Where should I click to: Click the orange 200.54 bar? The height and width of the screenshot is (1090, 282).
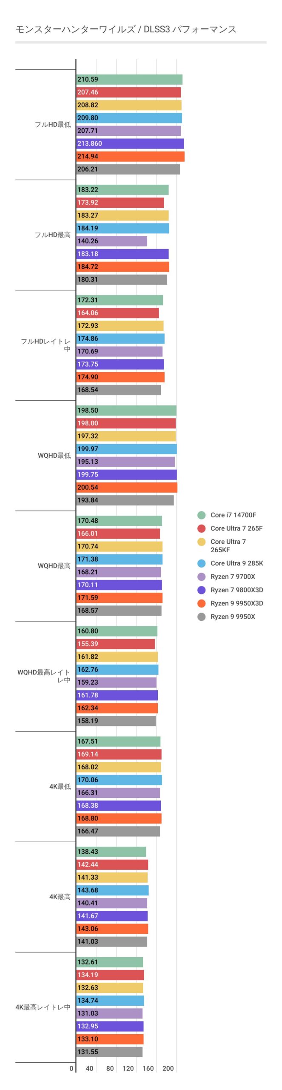point(127,487)
